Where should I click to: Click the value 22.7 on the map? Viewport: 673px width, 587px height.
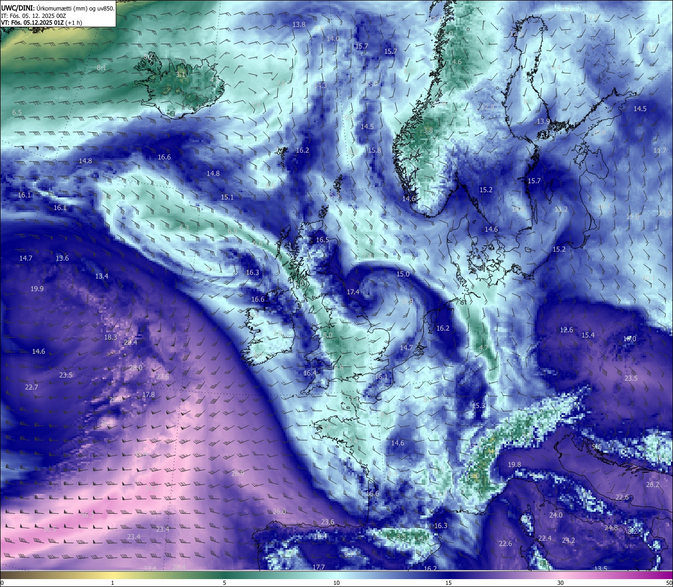(x=32, y=387)
